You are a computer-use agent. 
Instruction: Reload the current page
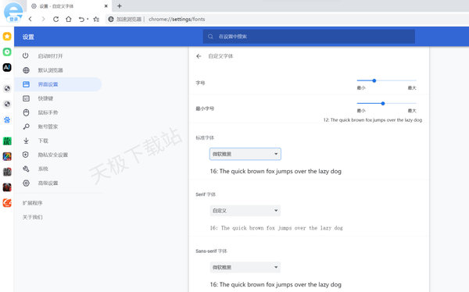point(56,19)
